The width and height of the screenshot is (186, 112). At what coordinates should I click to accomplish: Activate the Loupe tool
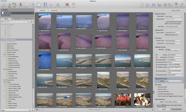coord(176,5)
